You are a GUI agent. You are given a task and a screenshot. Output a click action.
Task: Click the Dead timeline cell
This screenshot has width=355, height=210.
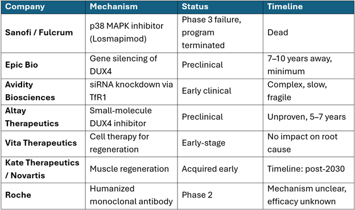309,34
